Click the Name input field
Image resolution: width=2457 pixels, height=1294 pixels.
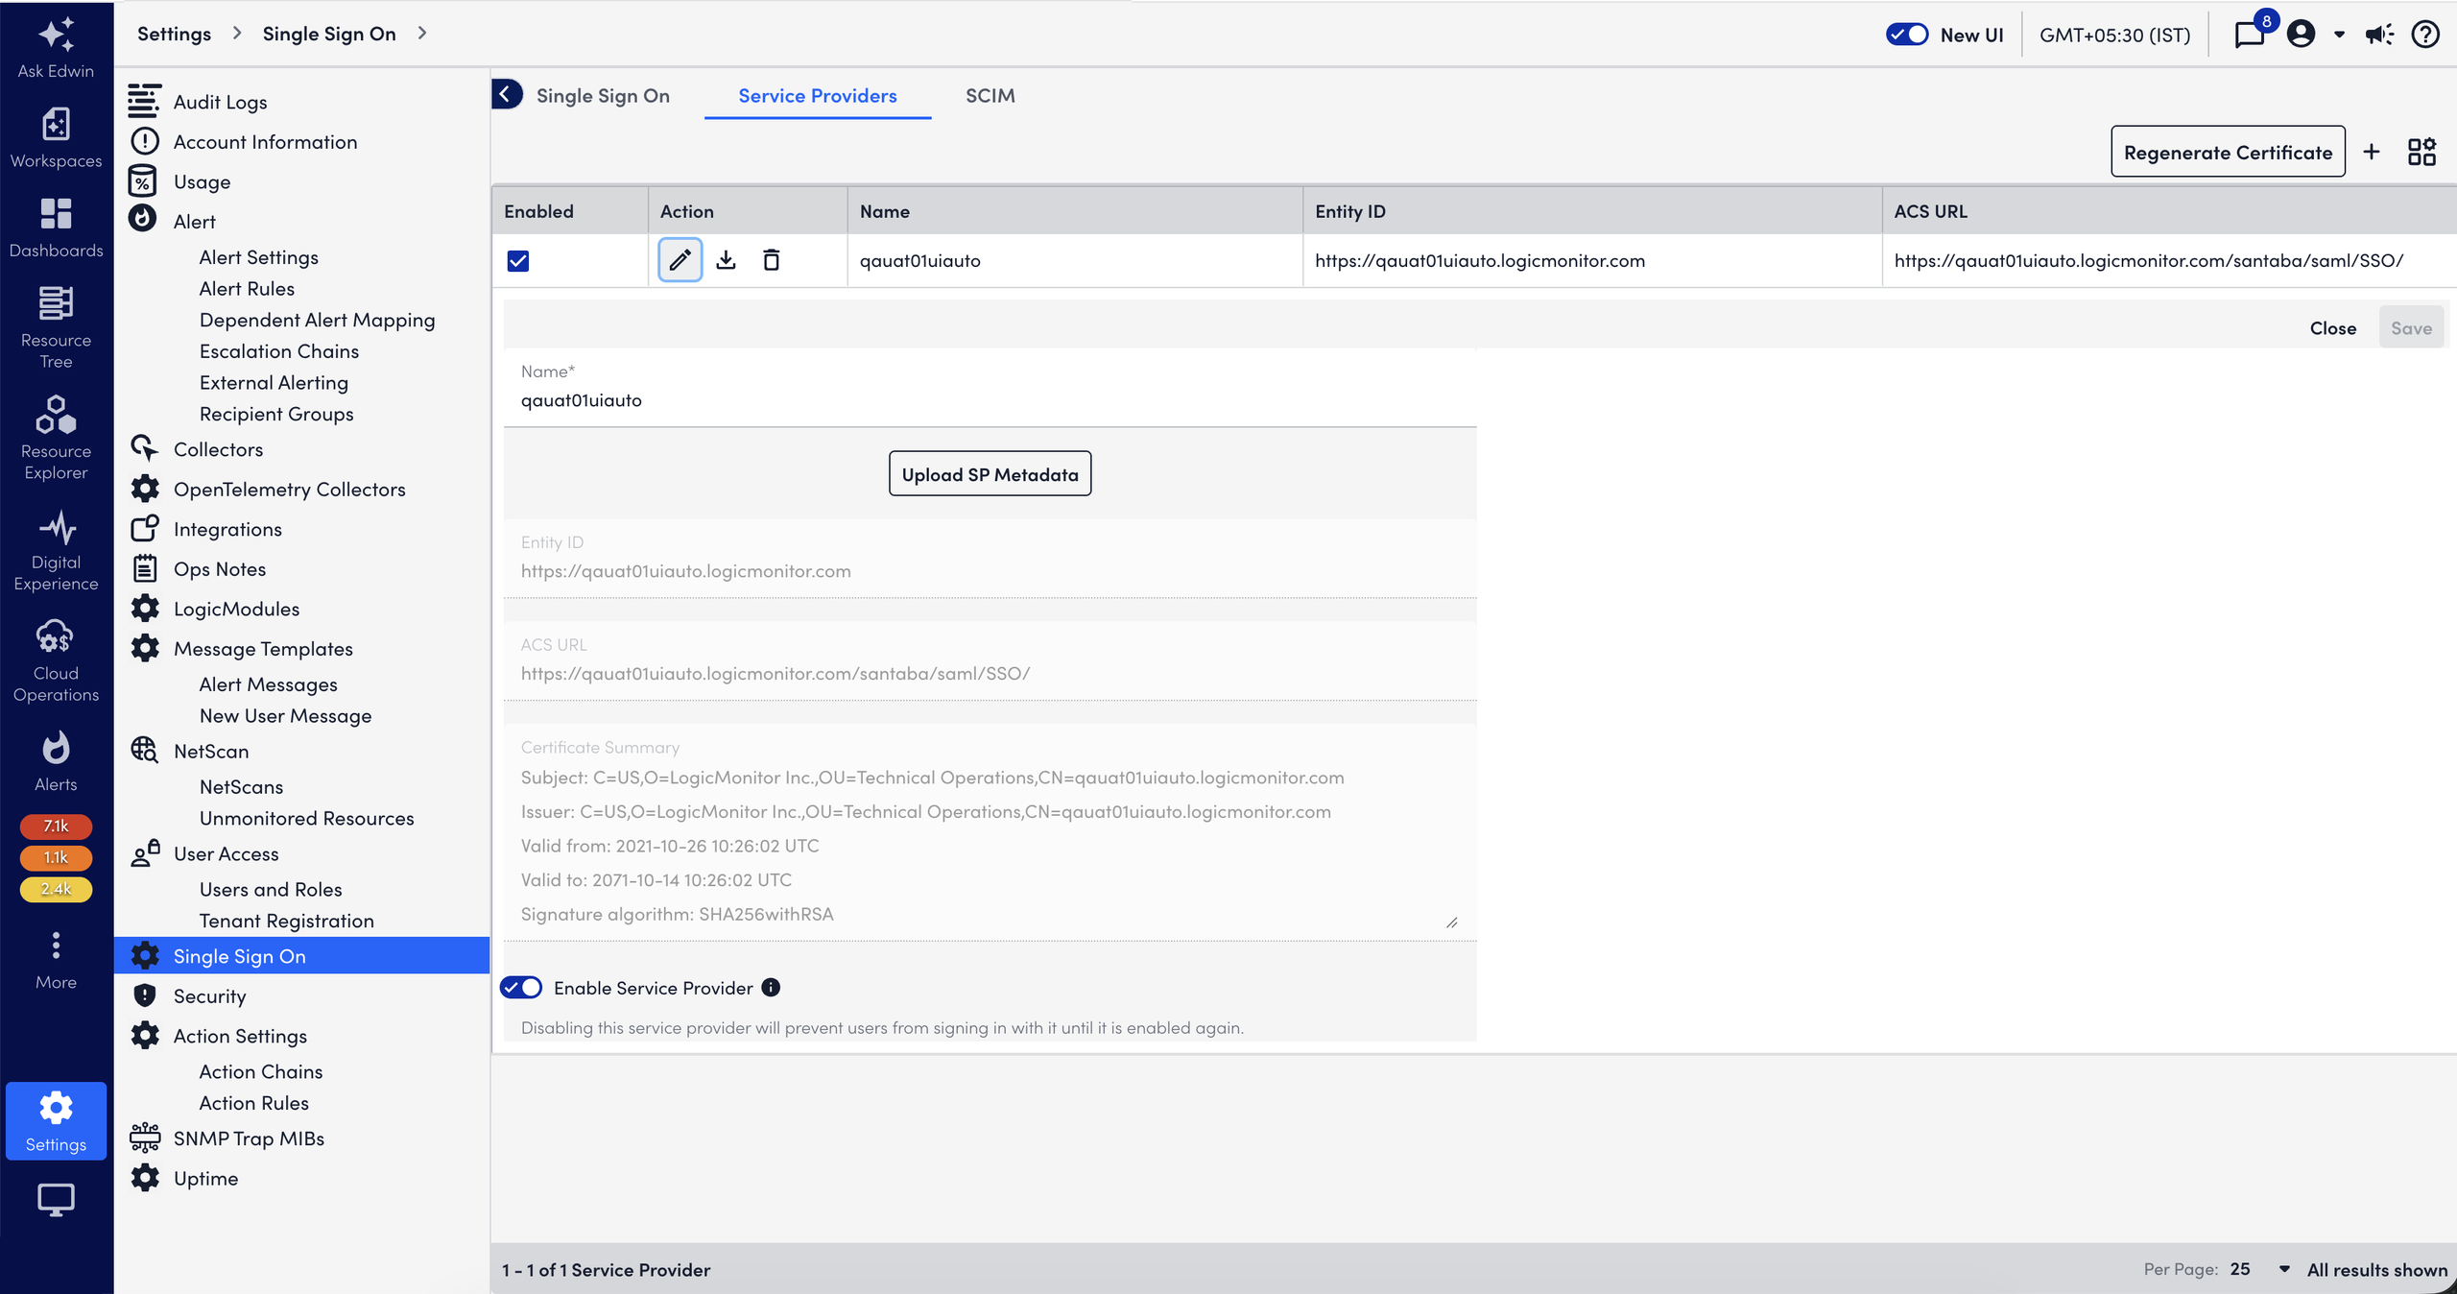coord(990,389)
